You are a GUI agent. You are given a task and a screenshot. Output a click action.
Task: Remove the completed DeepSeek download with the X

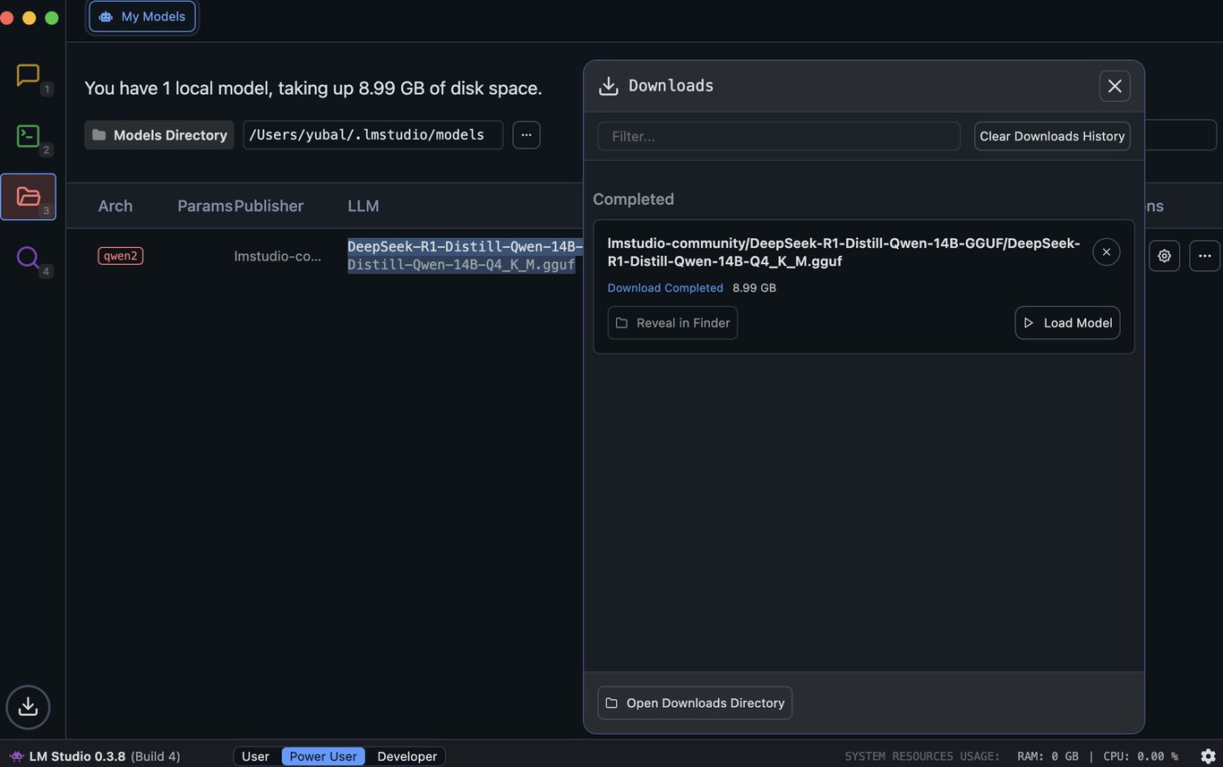(1106, 251)
